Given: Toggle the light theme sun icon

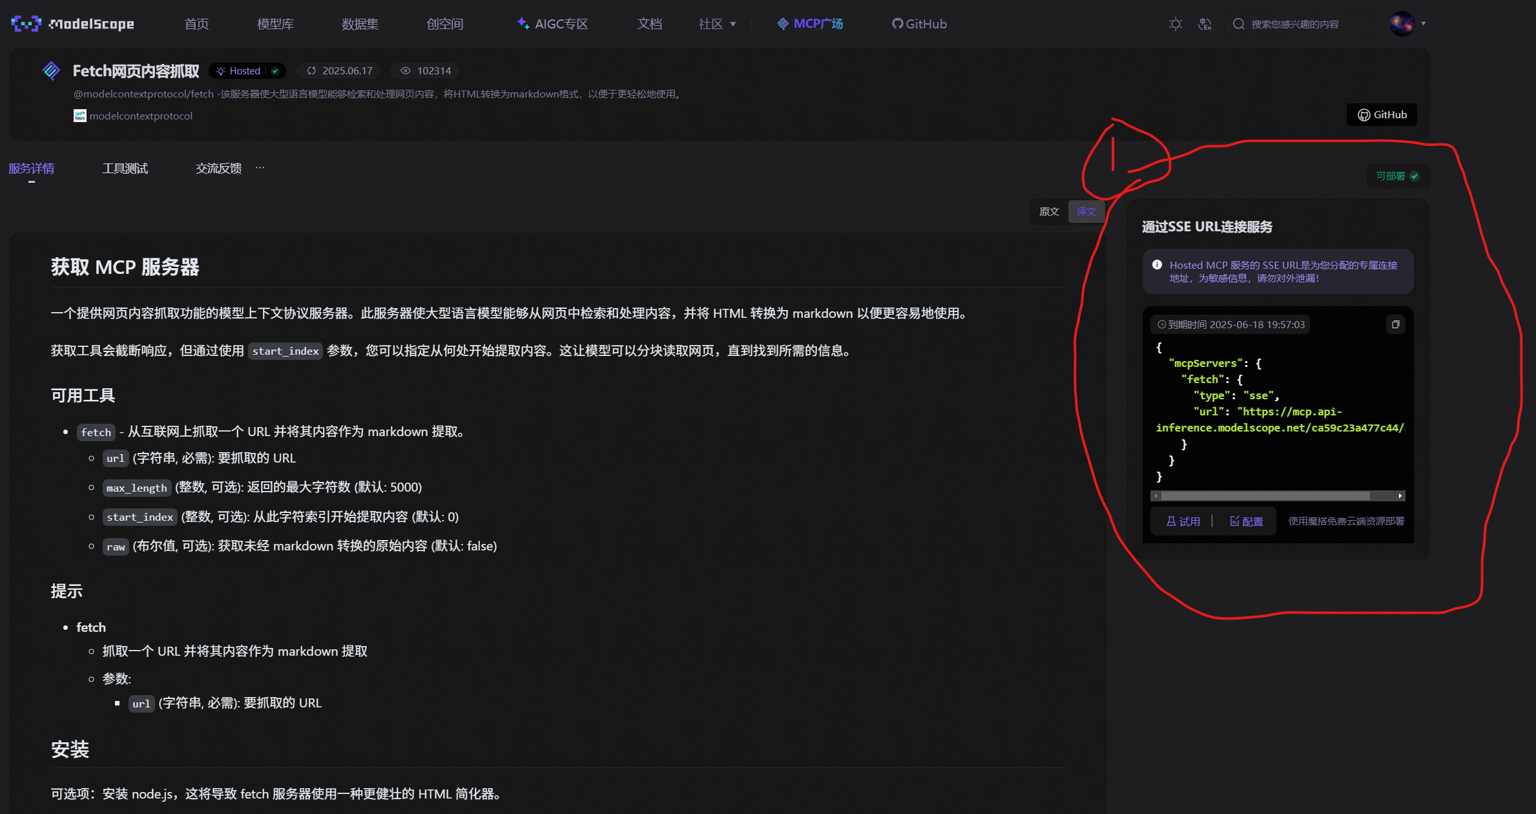Looking at the screenshot, I should (x=1175, y=24).
